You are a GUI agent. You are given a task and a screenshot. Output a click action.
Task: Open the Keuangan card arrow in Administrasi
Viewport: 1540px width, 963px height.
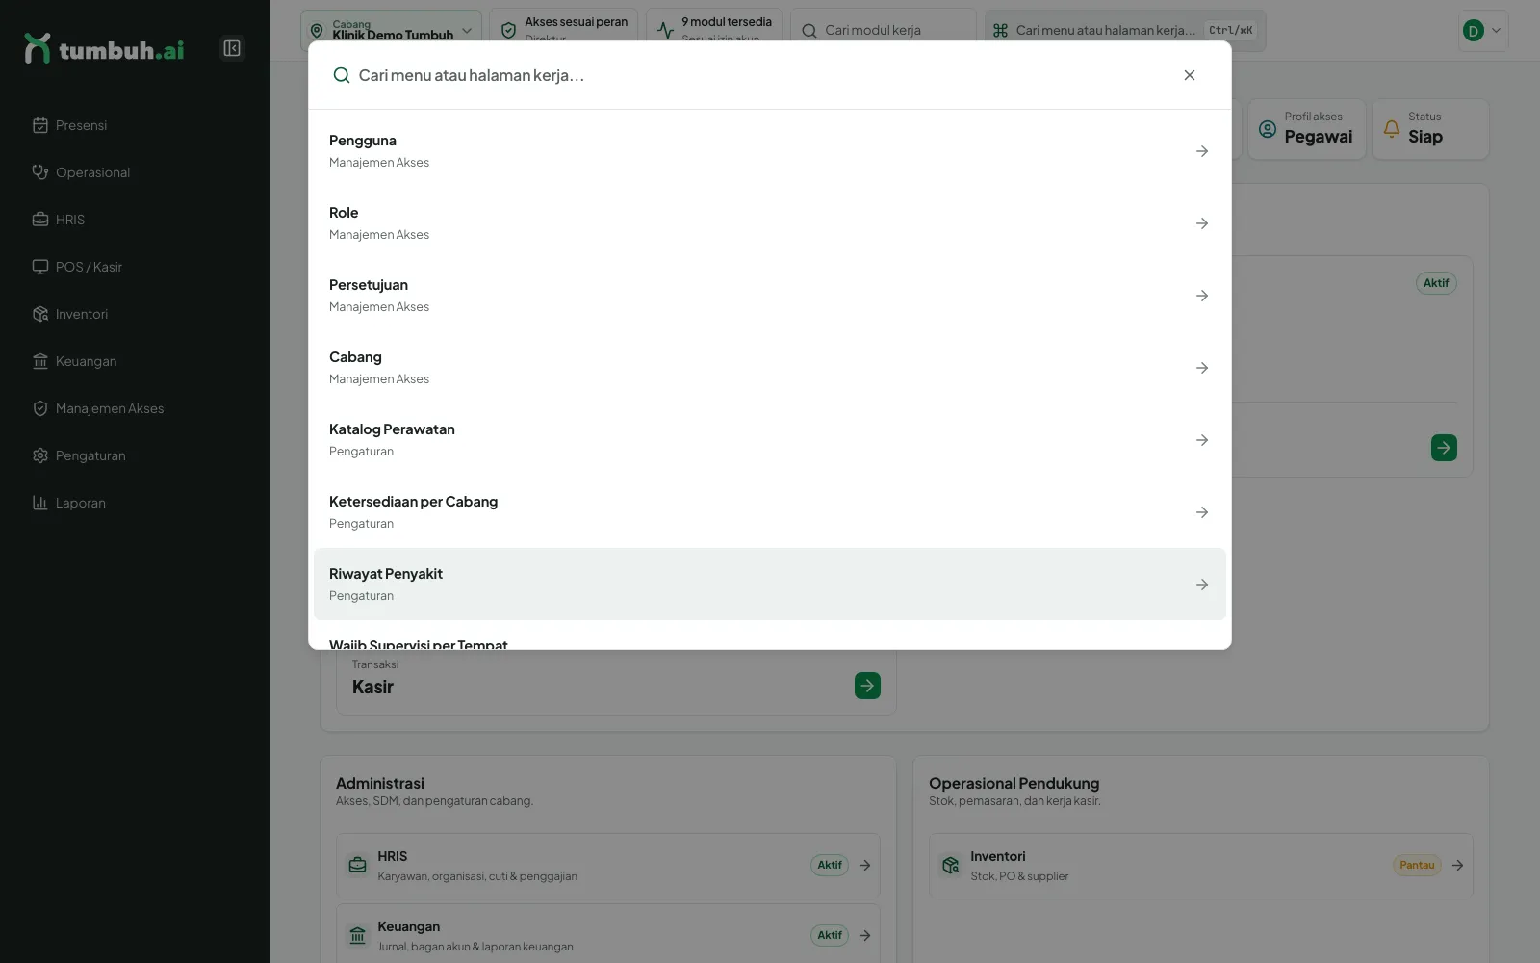pyautogui.click(x=864, y=935)
